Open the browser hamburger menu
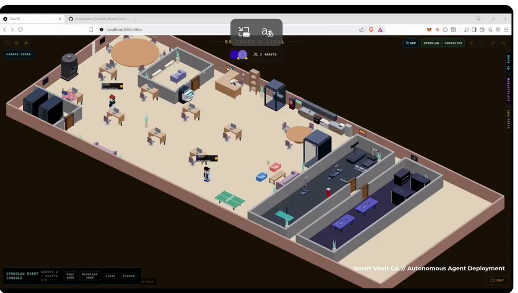This screenshot has height=293, width=518. coord(506,30)
